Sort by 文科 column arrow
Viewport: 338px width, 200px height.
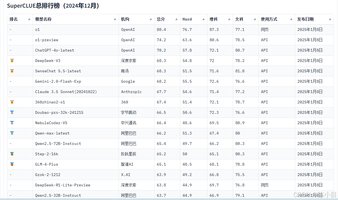pos(255,19)
